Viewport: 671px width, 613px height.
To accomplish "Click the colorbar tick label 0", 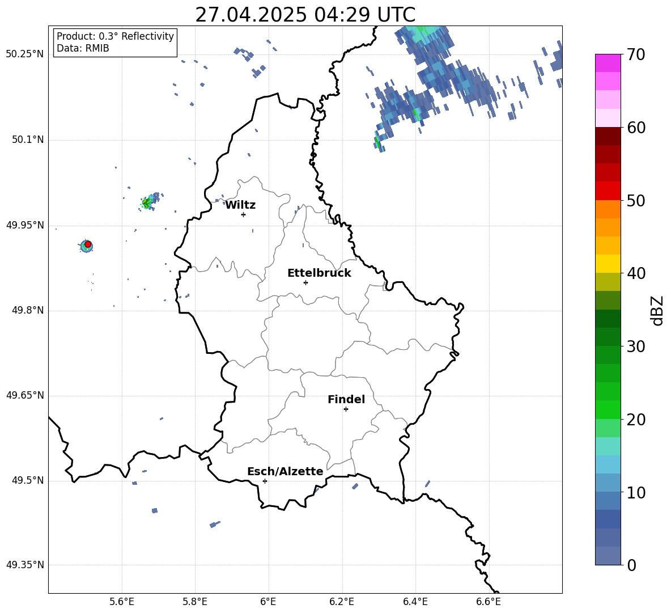I will [x=632, y=565].
